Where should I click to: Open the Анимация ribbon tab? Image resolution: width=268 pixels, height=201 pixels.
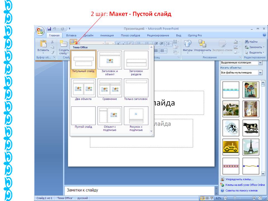point(107,35)
